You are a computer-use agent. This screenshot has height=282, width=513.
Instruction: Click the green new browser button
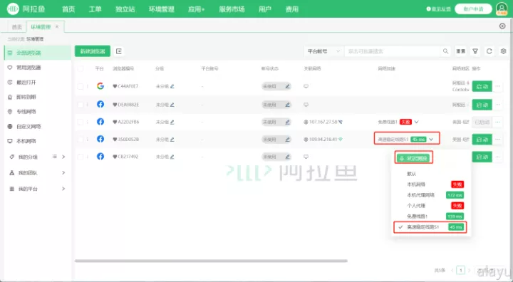click(93, 51)
